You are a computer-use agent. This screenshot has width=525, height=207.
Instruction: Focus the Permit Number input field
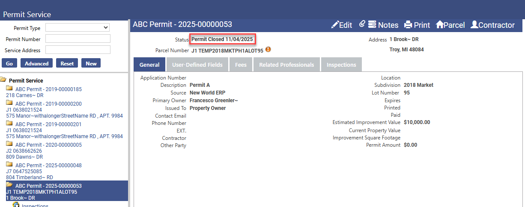[x=78, y=39]
